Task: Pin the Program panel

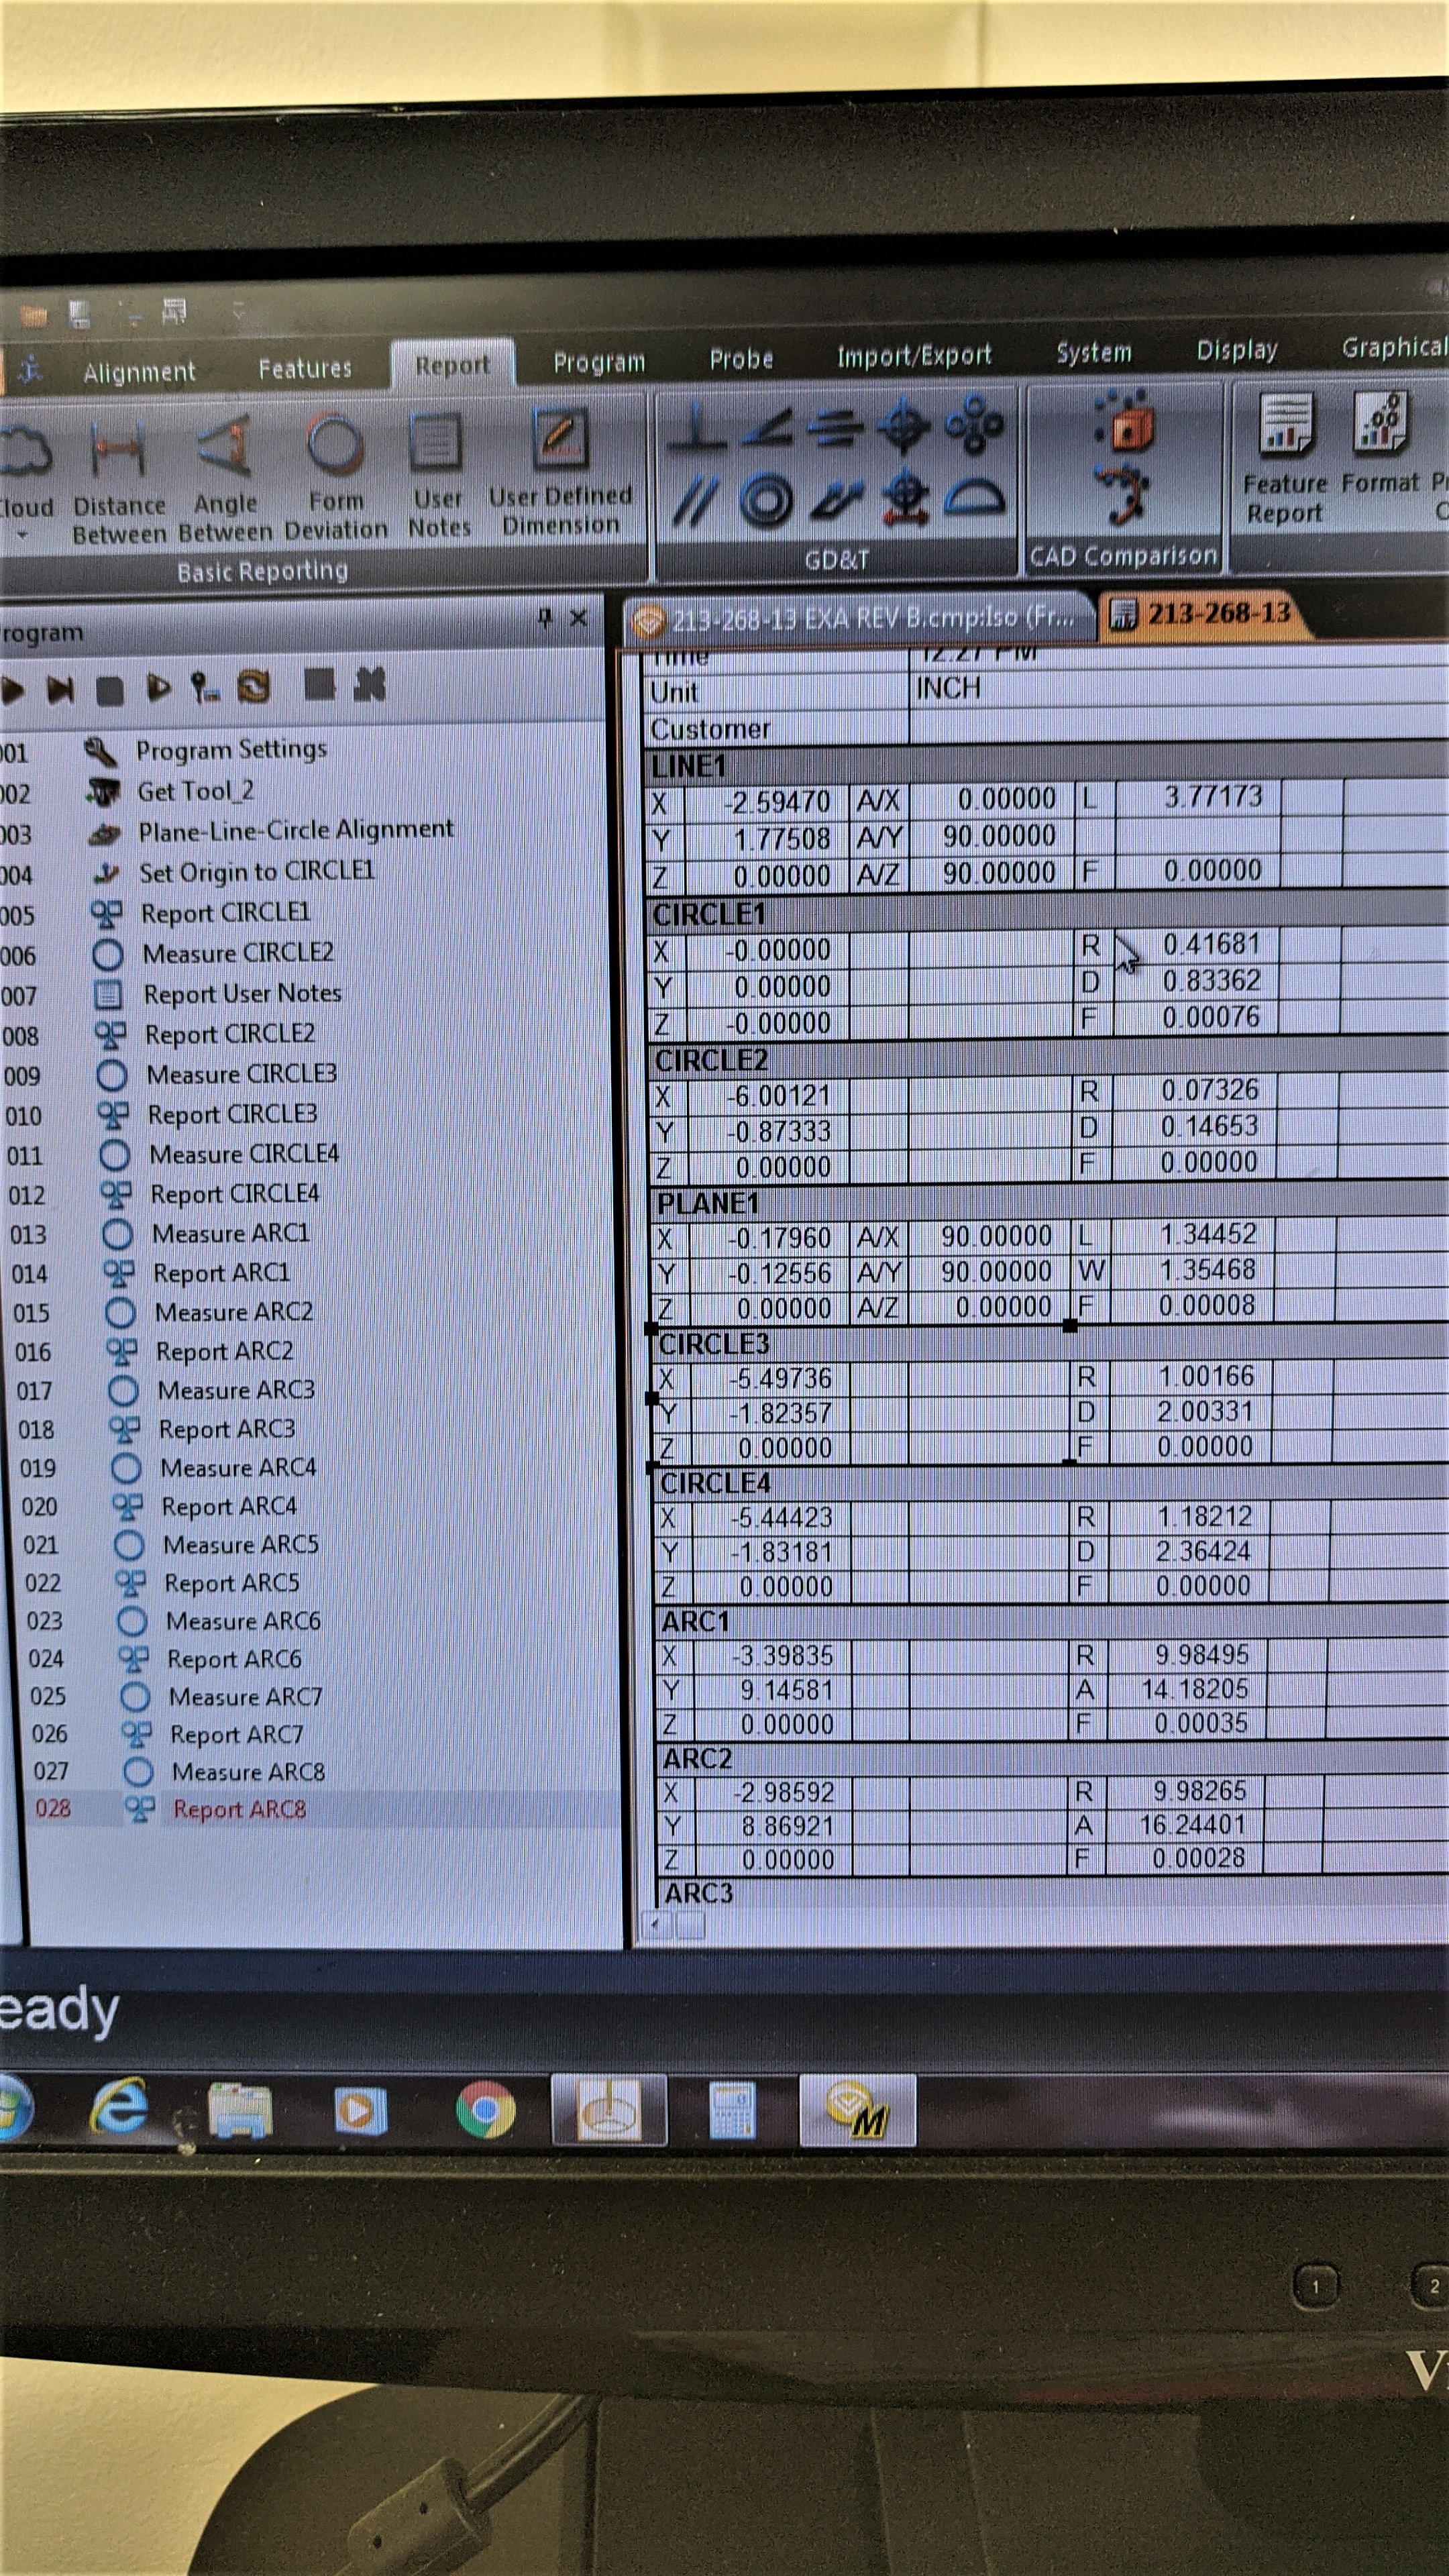Action: coord(545,618)
